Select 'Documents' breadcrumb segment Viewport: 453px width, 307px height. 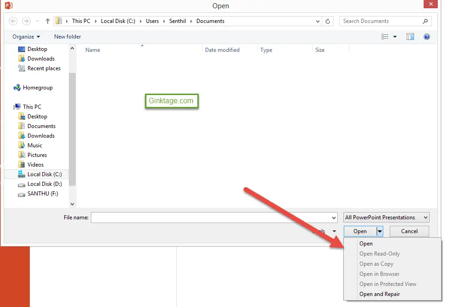click(210, 21)
